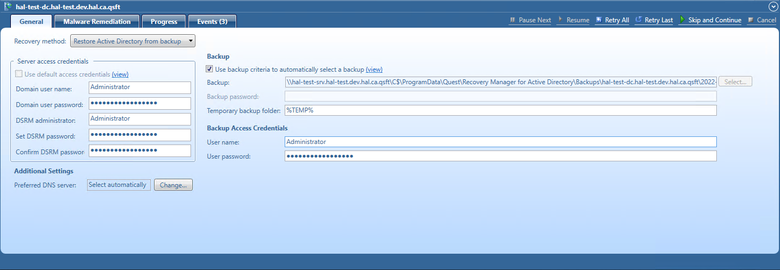Switch to the Malware Remediation tab
780x270 pixels.
click(x=97, y=21)
